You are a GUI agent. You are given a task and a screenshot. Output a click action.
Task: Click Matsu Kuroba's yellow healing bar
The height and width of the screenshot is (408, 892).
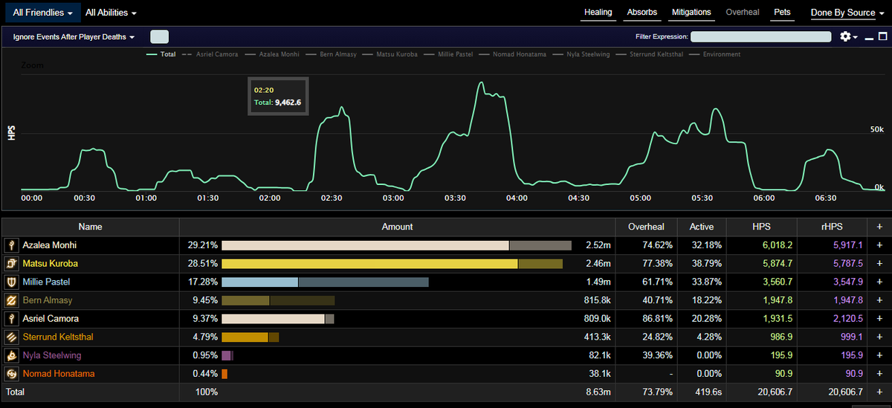369,263
